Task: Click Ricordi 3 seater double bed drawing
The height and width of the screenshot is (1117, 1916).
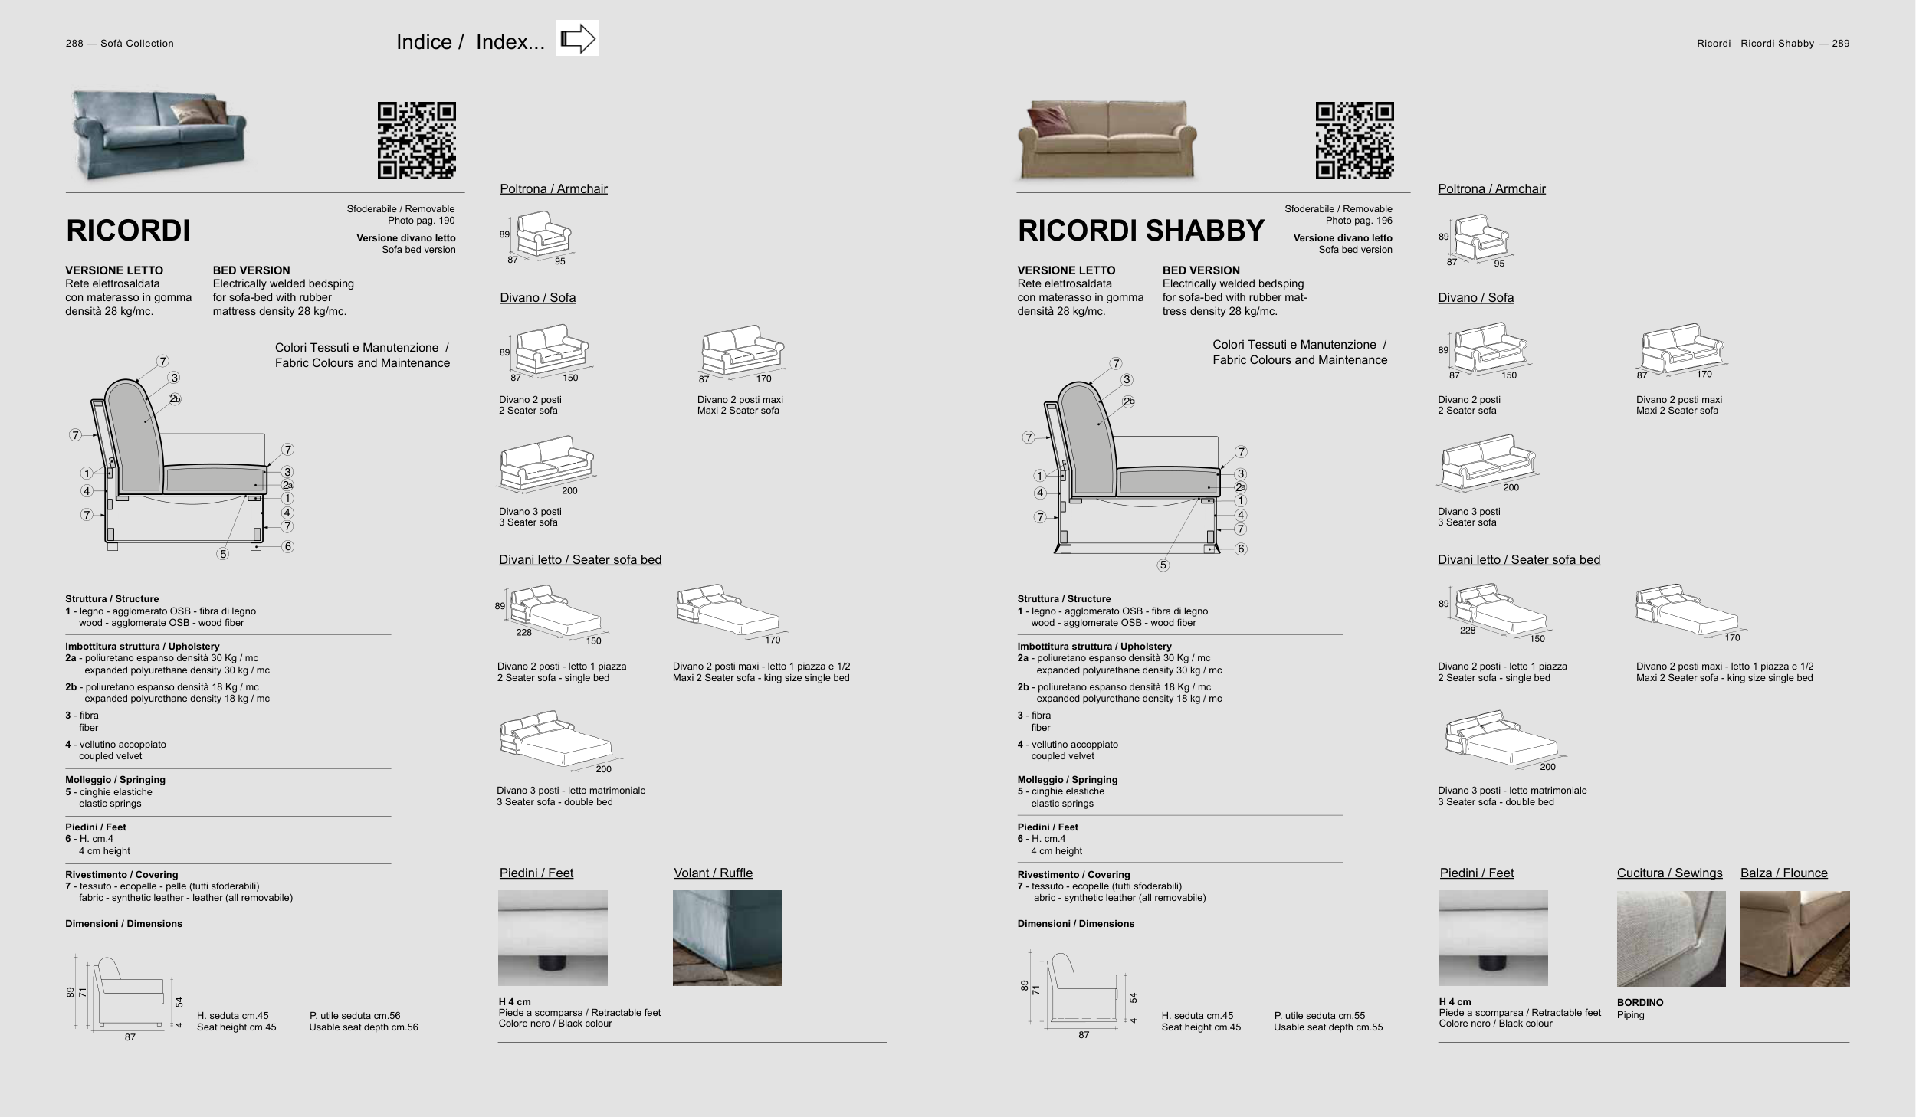Action: tap(554, 739)
